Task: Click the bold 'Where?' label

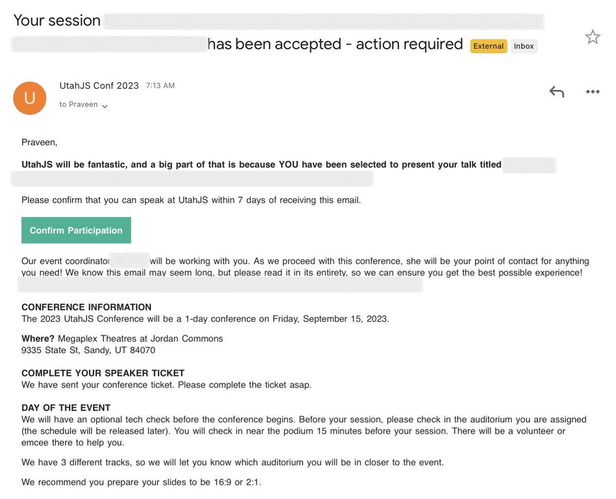Action: coord(38,339)
